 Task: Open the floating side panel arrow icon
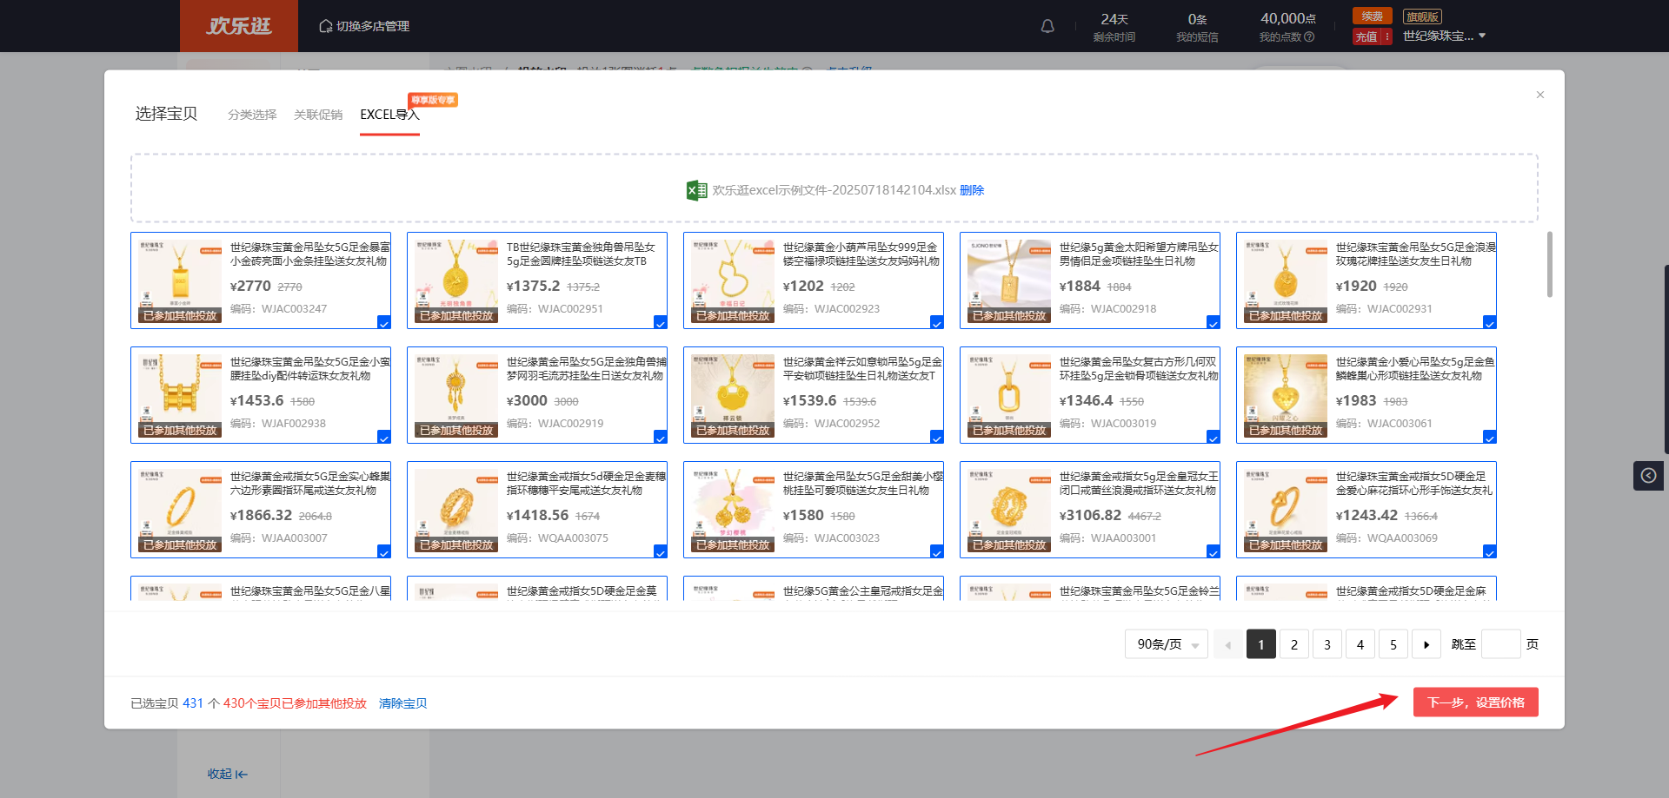[x=1648, y=475]
